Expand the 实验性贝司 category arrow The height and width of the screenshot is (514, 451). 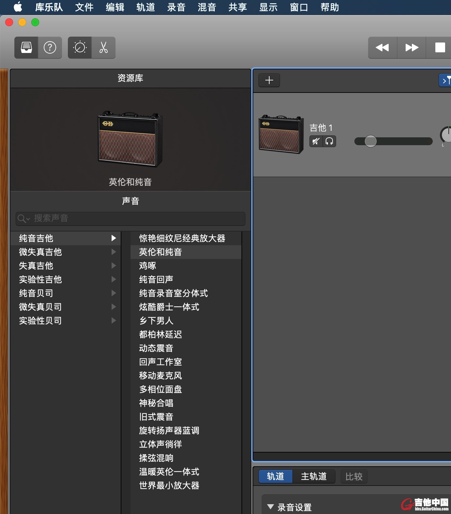coord(114,320)
